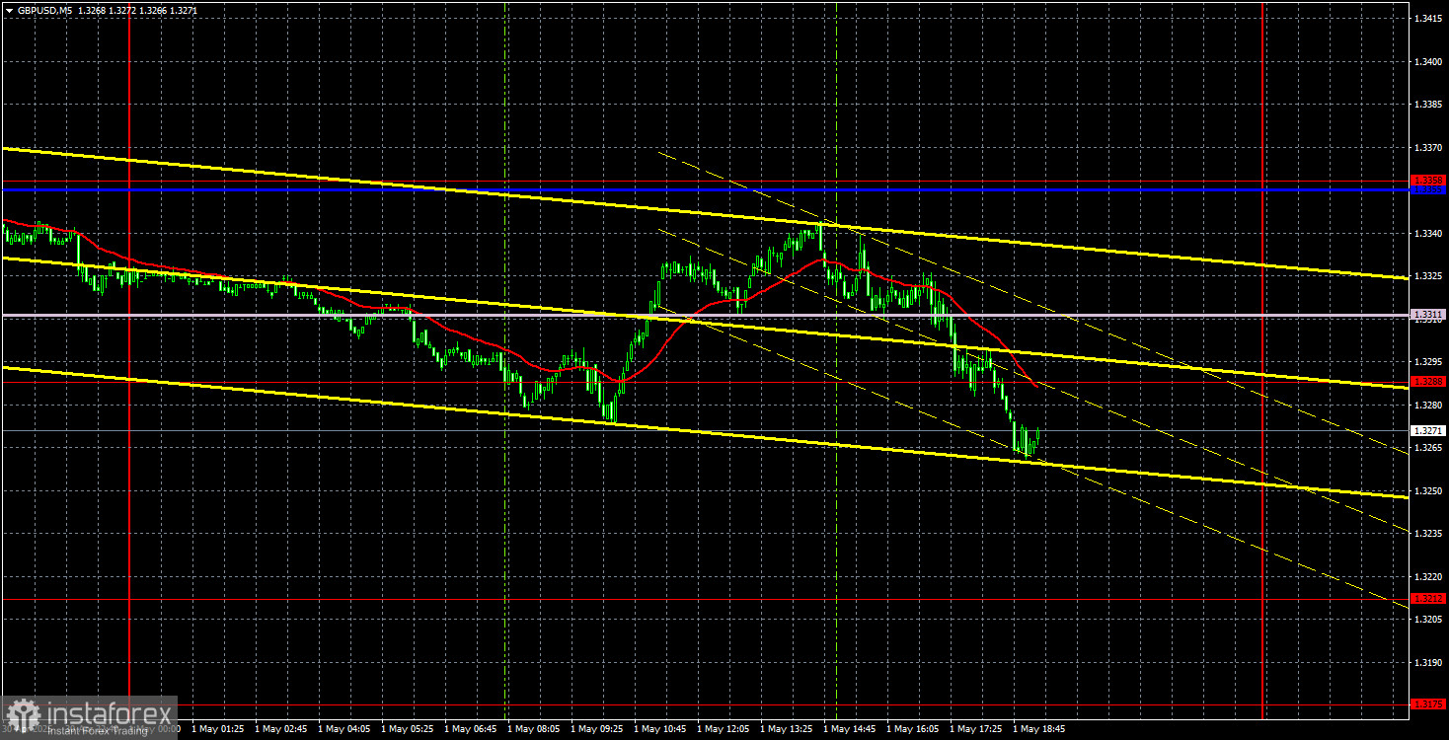
Task: Click the 1.3205 price axis label
Action: (x=1429, y=620)
